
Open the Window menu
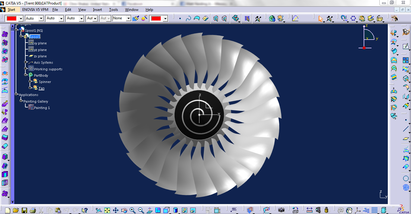(132, 10)
